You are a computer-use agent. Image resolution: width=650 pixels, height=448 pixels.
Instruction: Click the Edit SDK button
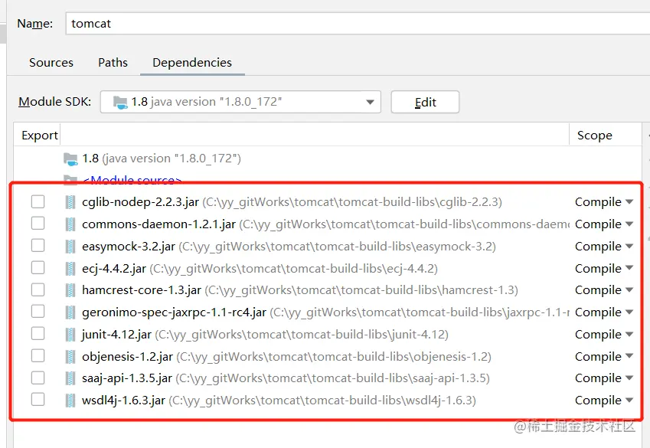(425, 102)
